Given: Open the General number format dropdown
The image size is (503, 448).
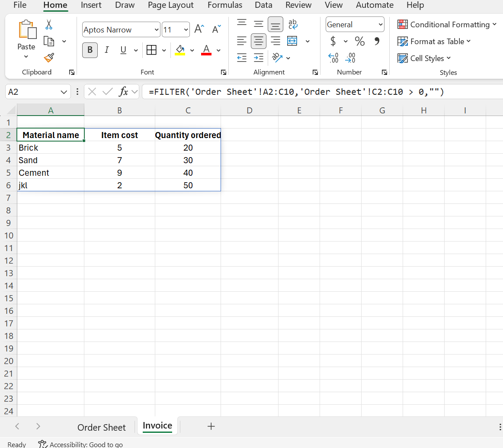Looking at the screenshot, I should pos(381,25).
